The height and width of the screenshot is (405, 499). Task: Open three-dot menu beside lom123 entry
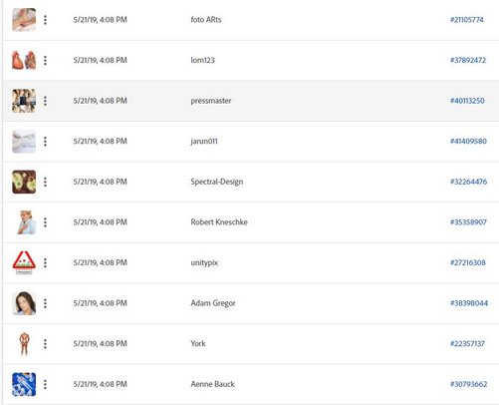45,61
